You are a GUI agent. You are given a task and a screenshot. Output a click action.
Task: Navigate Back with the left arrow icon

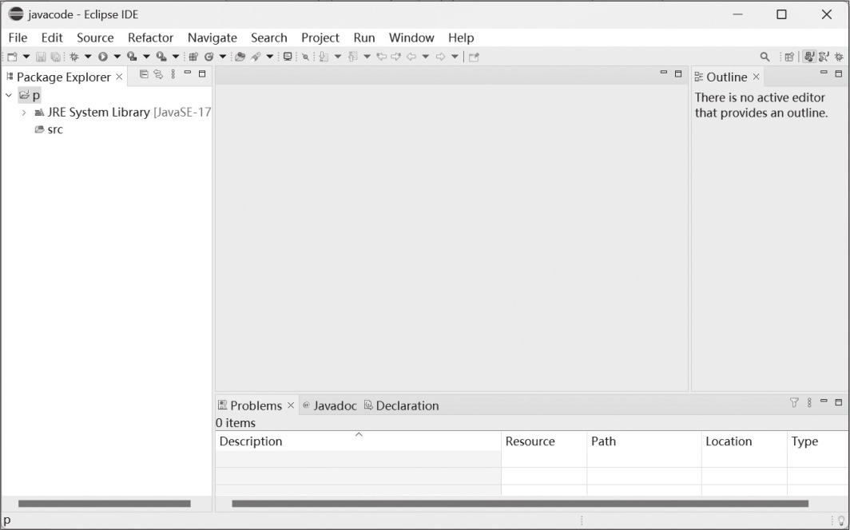(411, 57)
